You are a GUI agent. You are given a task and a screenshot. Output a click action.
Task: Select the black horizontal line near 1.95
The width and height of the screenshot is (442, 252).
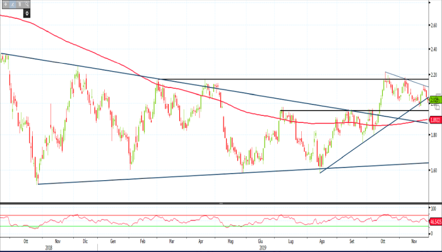tap(328, 111)
